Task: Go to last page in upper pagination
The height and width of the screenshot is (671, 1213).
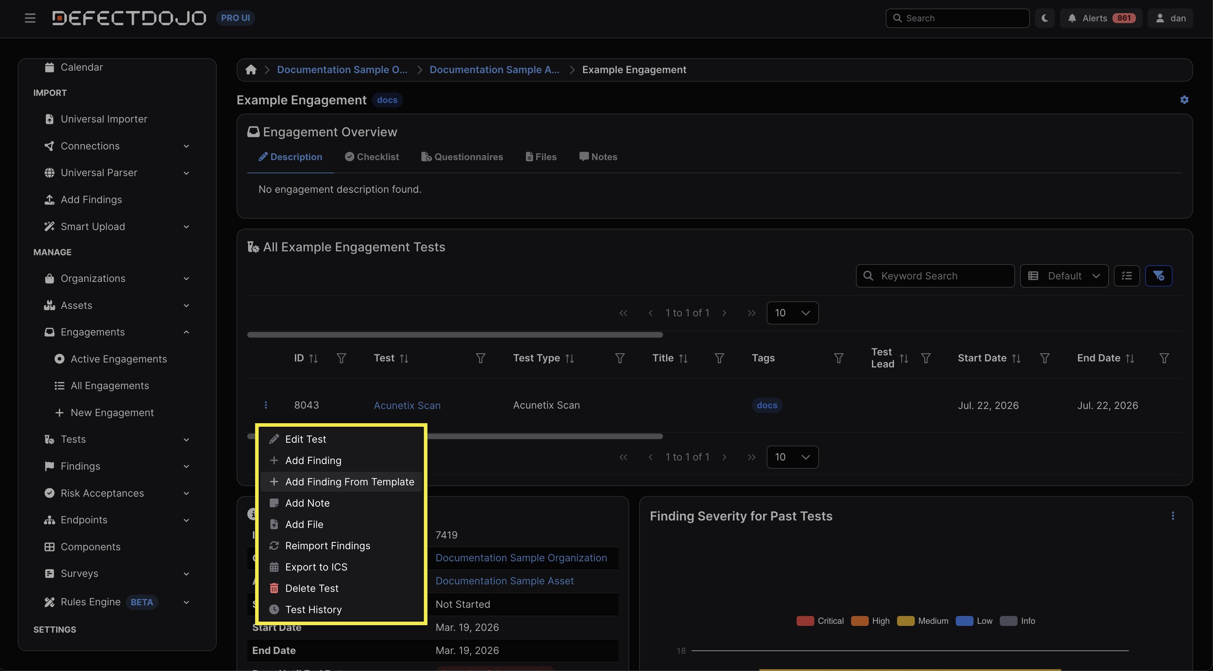Action: tap(751, 313)
